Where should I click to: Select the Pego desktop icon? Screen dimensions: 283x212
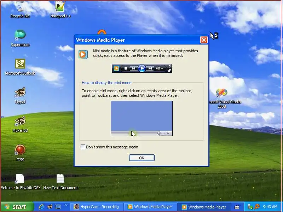20,153
